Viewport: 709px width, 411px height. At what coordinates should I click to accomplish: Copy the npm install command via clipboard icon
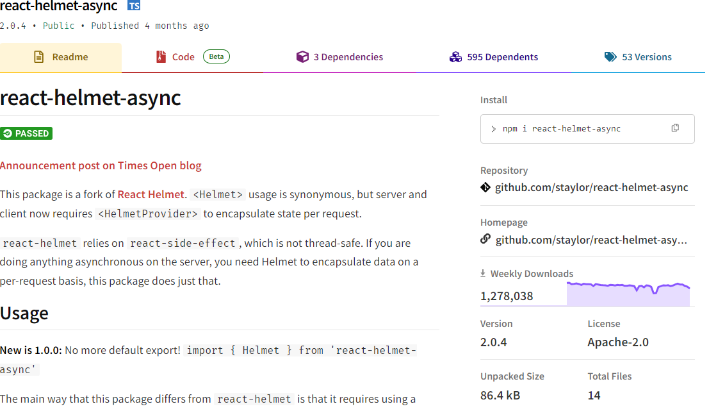click(675, 128)
